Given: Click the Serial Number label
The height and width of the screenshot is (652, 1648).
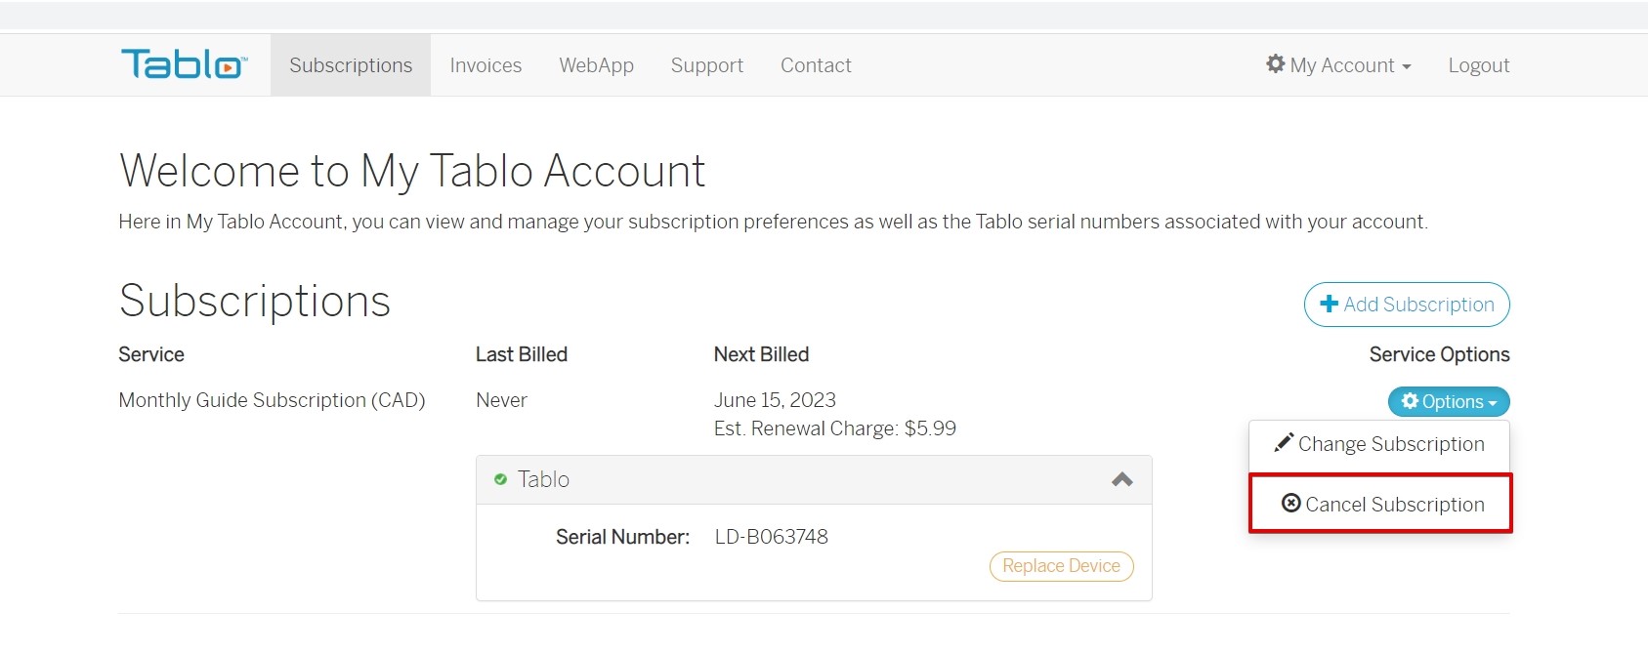Looking at the screenshot, I should pyautogui.click(x=622, y=537).
